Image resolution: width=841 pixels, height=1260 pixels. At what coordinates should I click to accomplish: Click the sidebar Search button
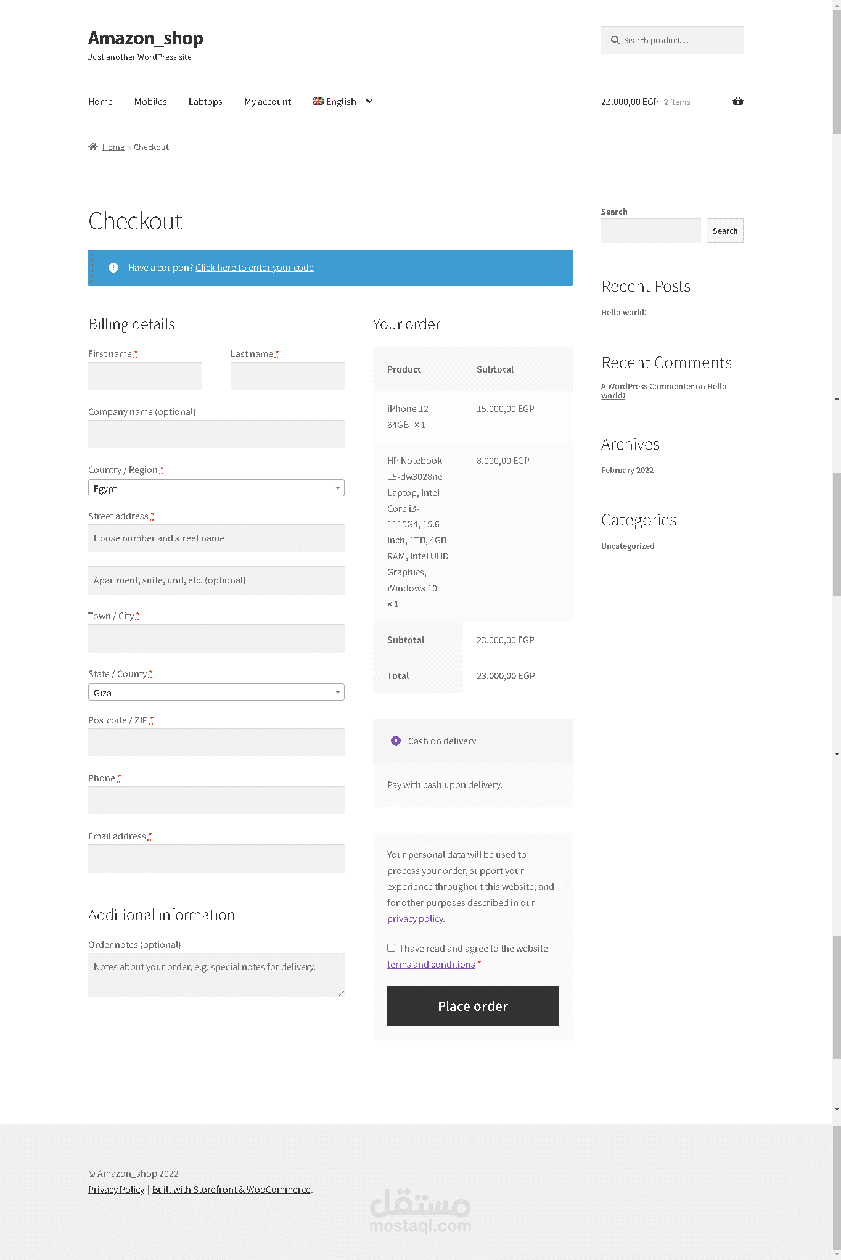click(724, 231)
